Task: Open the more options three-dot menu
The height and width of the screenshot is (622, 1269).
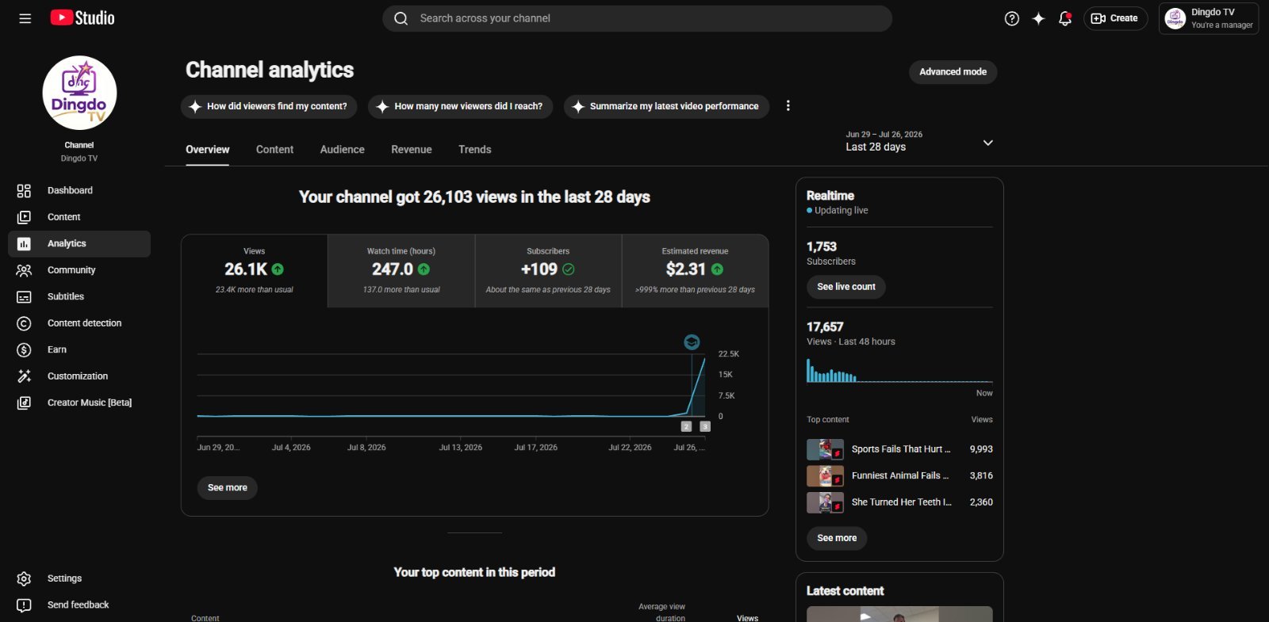Action: pyautogui.click(x=788, y=106)
